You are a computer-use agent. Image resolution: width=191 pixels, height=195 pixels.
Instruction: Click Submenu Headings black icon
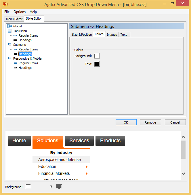pyautogui.click(x=16, y=54)
